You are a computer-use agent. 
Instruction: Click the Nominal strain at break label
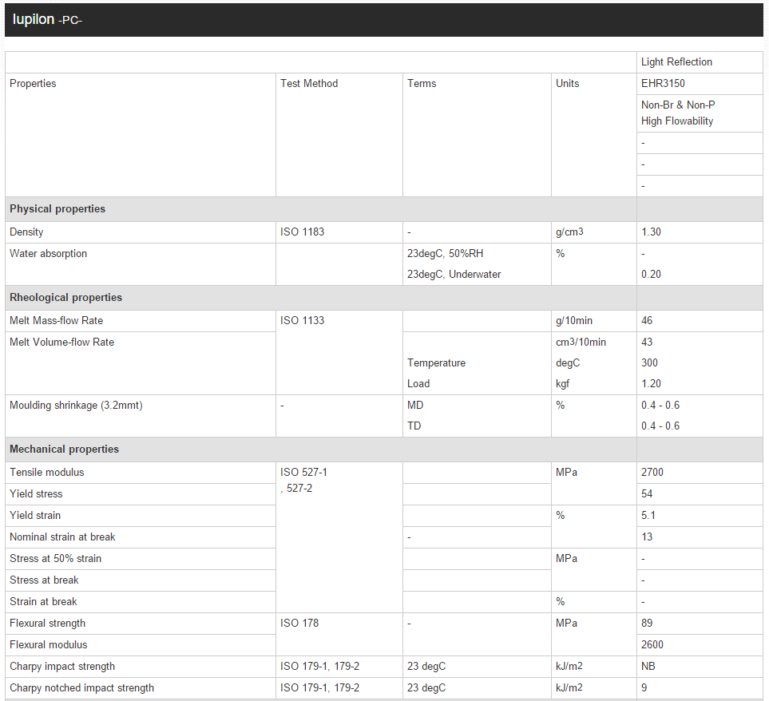[62, 537]
